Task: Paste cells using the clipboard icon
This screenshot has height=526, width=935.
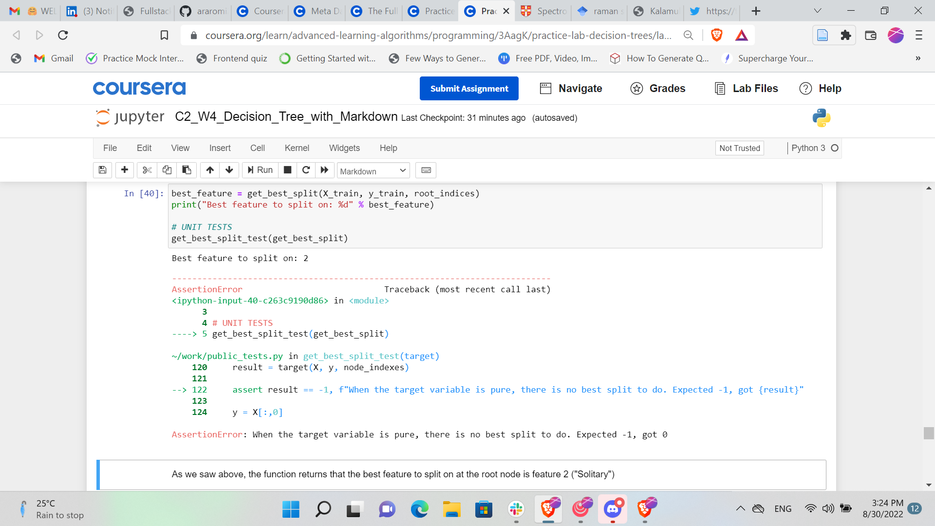Action: pyautogui.click(x=187, y=170)
